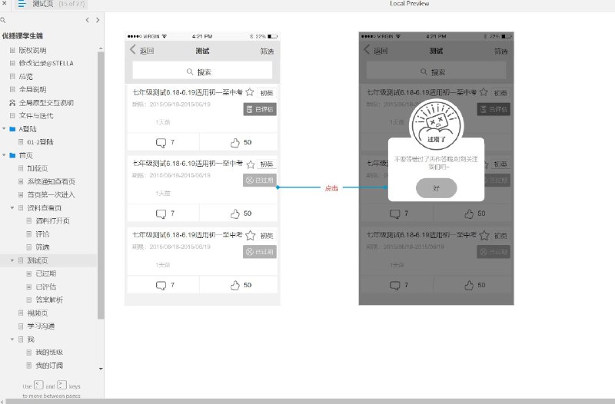Screen dimensions: 615x404
Task: Click the 筛选 link in the left mockup header
Action: (267, 51)
